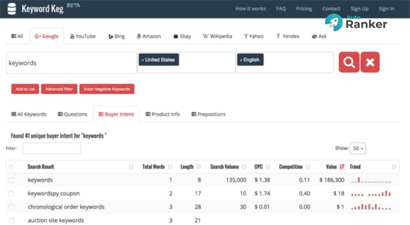This screenshot has height=225, width=410.
Task: Select the Buyer Intent tab
Action: 116,114
